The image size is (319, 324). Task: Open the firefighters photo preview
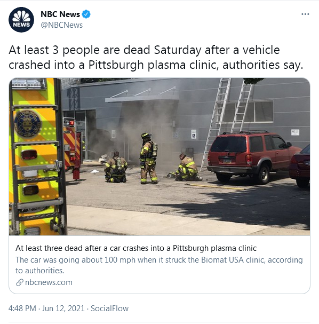coord(159,156)
